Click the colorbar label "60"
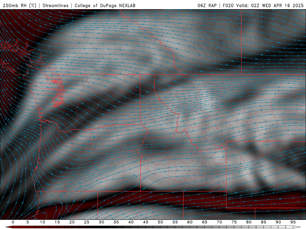This screenshot has height=229, width=306. [190, 222]
